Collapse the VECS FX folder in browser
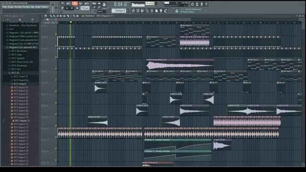This screenshot has height=172, width=306. point(15,73)
